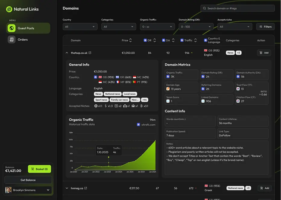Open the Categories filter dropdown
Screen dimensions: 281x200
118,27
